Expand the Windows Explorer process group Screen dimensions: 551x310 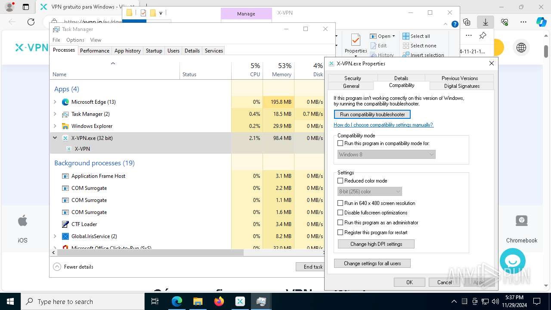pyautogui.click(x=55, y=126)
